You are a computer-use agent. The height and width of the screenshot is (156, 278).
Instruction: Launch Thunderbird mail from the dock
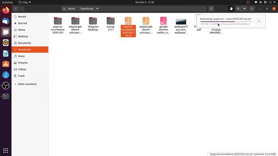click(x=6, y=21)
